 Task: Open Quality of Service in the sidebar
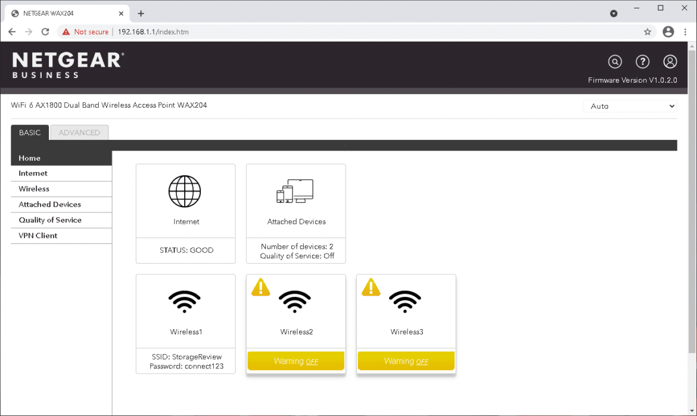tap(61, 220)
